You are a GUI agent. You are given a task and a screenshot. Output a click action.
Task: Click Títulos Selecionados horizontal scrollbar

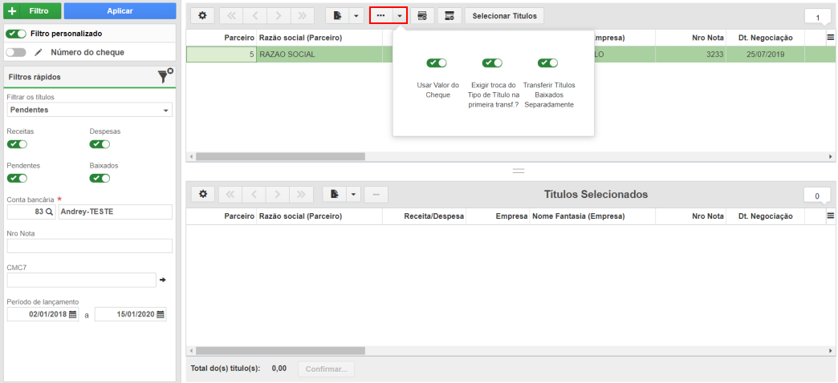[x=280, y=351]
